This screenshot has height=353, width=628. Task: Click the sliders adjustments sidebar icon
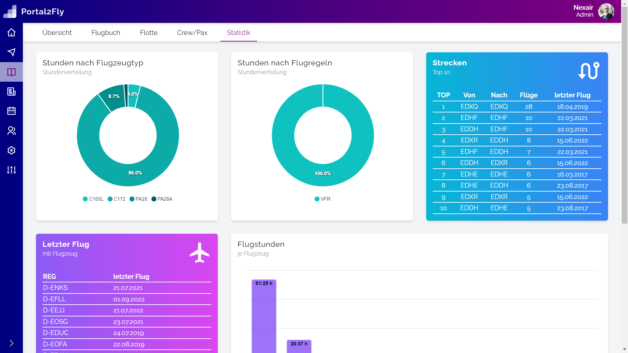coord(11,170)
